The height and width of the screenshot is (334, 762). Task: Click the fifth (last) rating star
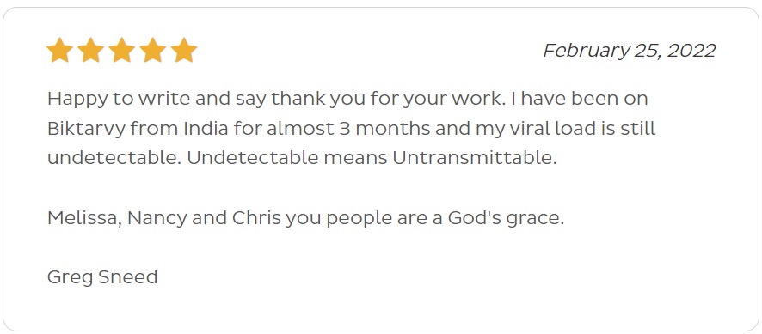[184, 50]
